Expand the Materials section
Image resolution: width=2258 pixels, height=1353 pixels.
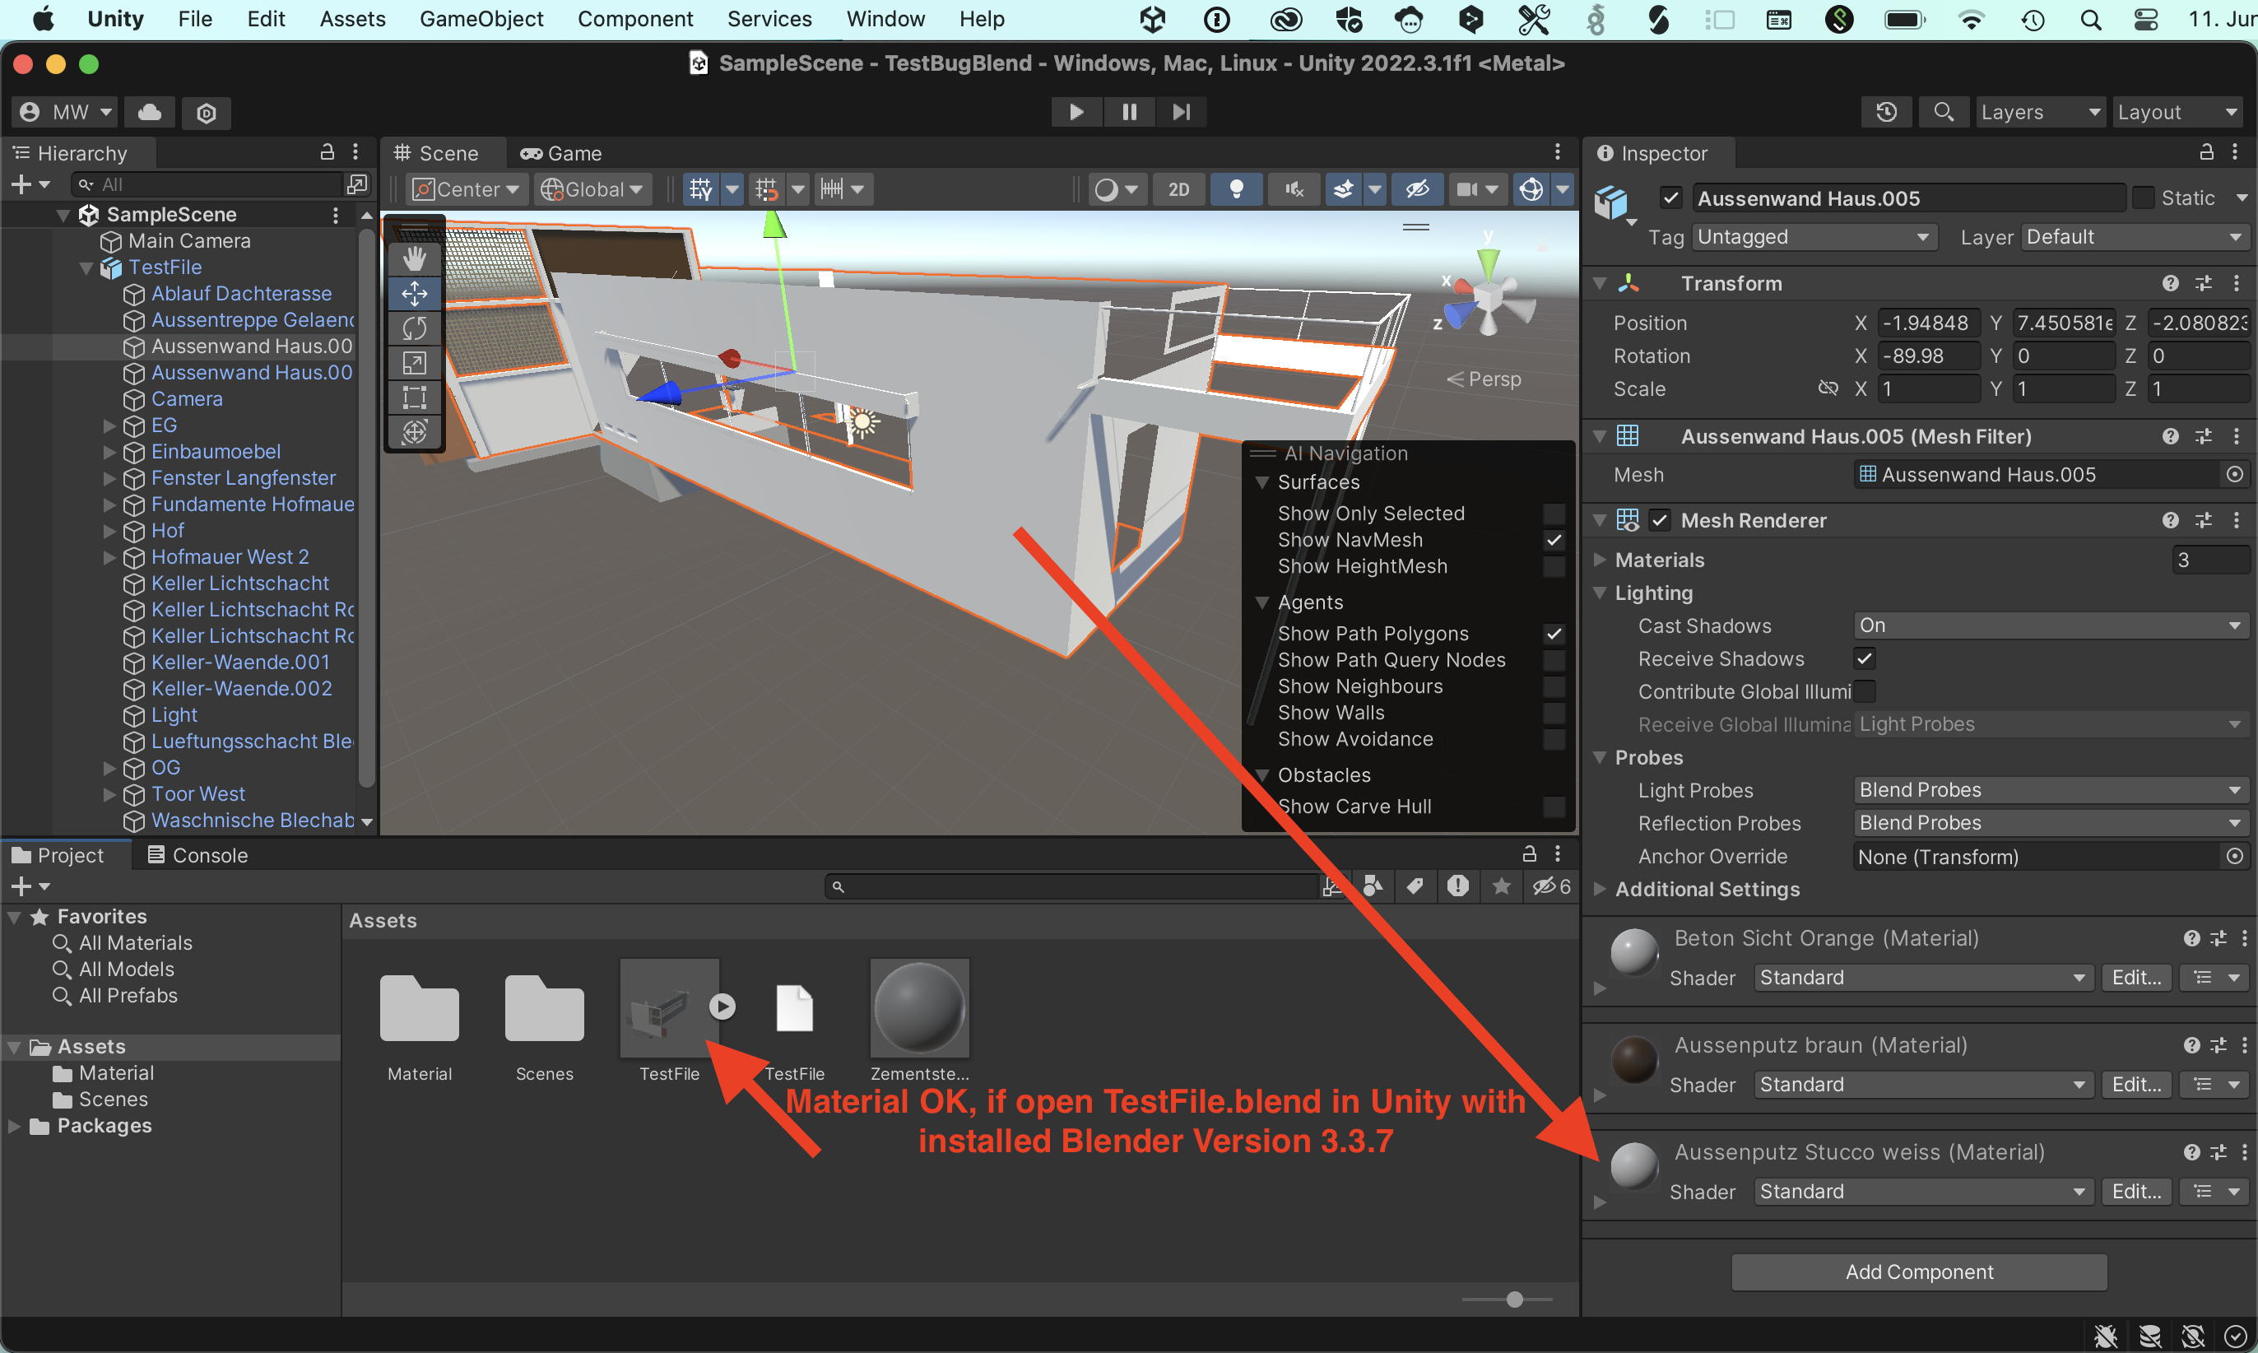[1601, 560]
